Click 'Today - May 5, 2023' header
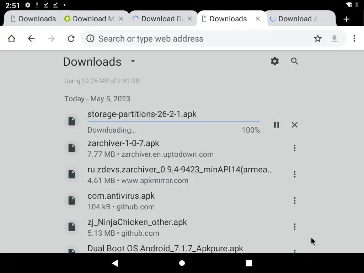Image resolution: width=364 pixels, height=273 pixels. tap(97, 99)
